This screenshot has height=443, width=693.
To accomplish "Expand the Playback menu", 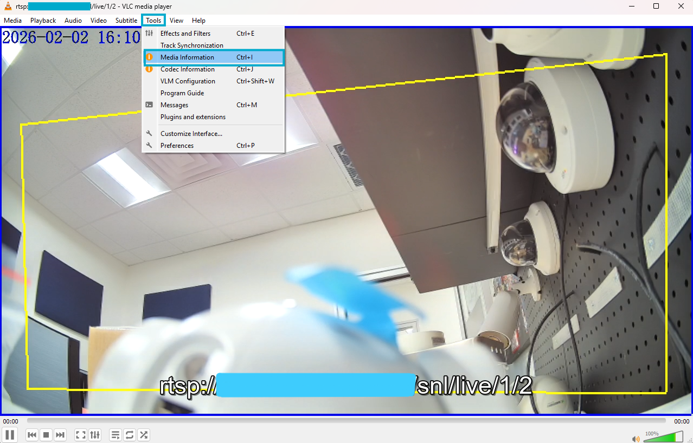I will click(x=43, y=21).
